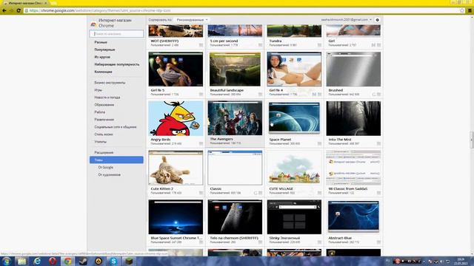Click the browser forward arrow
Viewport: 474px width, 266px height.
point(12,10)
